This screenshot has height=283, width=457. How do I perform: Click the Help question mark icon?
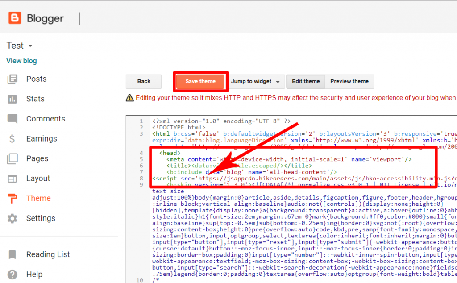12,274
